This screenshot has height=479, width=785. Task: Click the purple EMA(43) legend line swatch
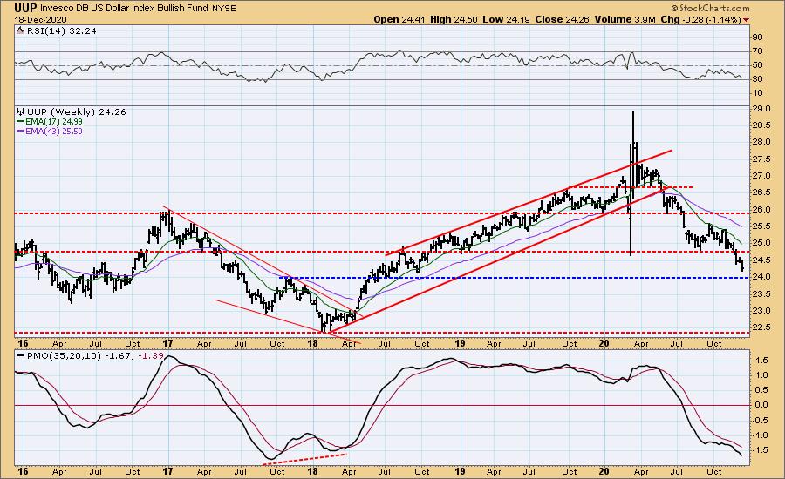[x=21, y=132]
